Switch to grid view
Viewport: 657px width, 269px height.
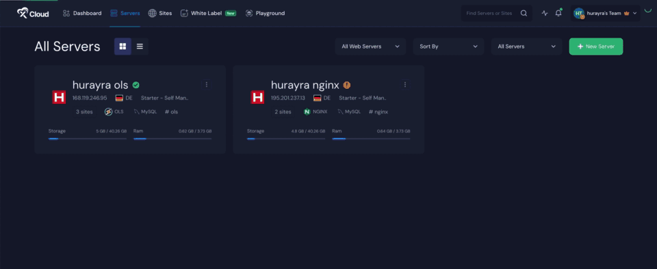click(123, 46)
